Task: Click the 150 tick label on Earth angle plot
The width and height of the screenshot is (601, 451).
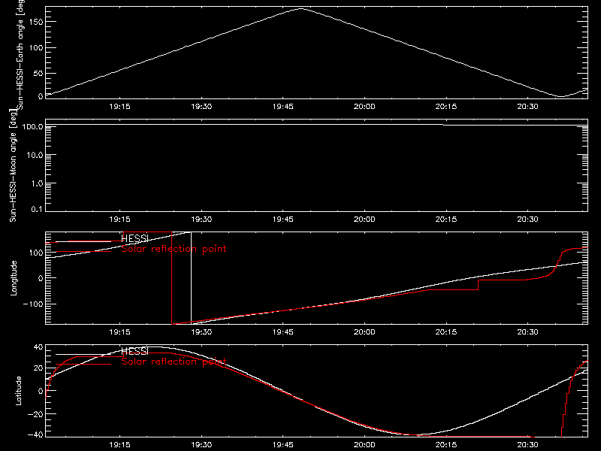Action: (x=35, y=22)
